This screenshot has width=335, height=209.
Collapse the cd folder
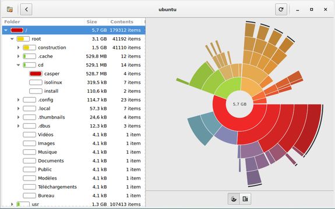coord(19,65)
